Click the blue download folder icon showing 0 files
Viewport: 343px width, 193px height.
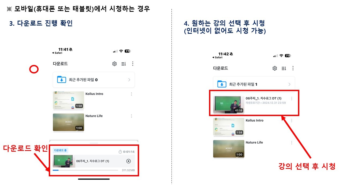[x=62, y=80]
